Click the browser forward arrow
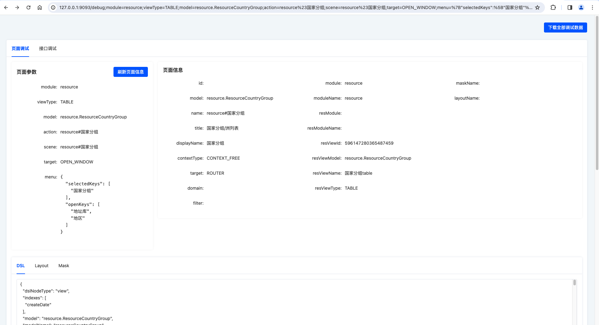This screenshot has width=599, height=325. 17,7
